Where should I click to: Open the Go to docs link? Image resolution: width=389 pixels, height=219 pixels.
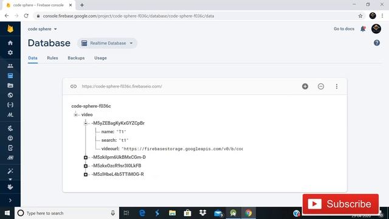(344, 29)
